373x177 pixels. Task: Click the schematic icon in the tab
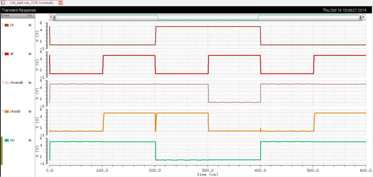(3, 3)
